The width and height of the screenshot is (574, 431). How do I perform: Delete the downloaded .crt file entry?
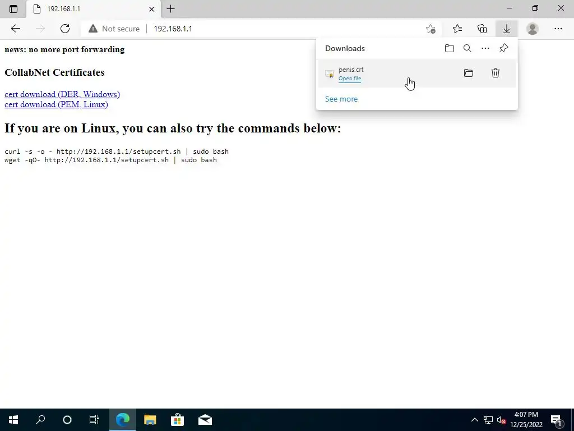(x=496, y=73)
